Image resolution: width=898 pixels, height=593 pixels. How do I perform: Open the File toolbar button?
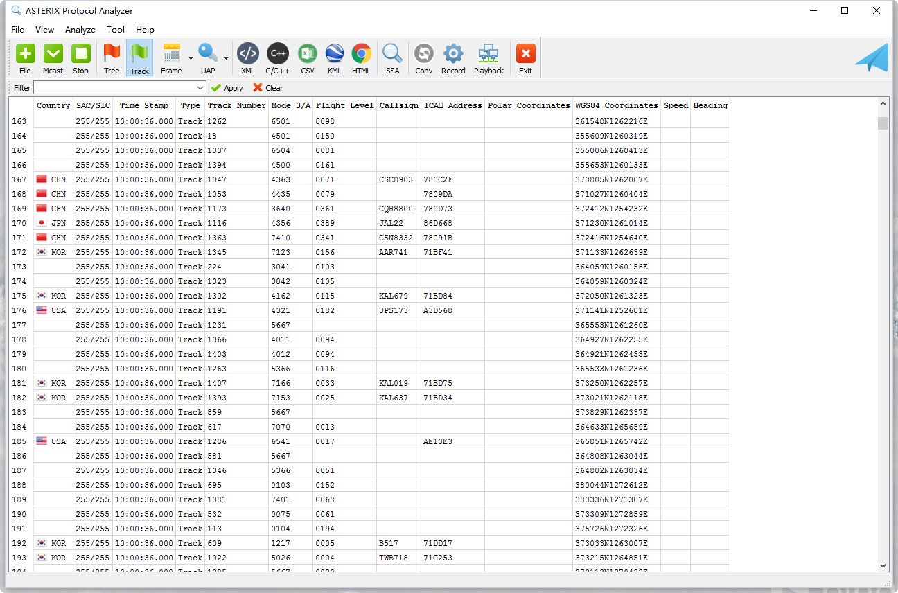point(26,58)
